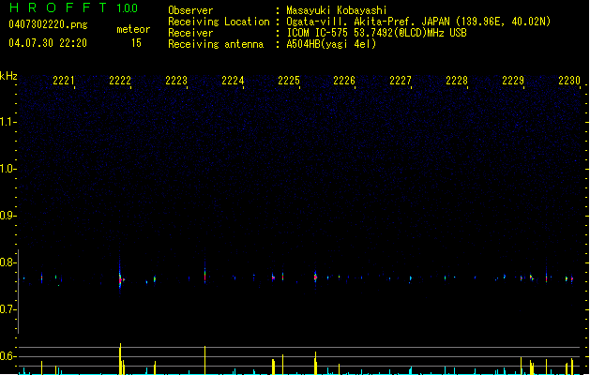Select Ogata-vill. Akita-Pref. JAPAN location text
Screen dimensions: 590x375
[x=418, y=22]
